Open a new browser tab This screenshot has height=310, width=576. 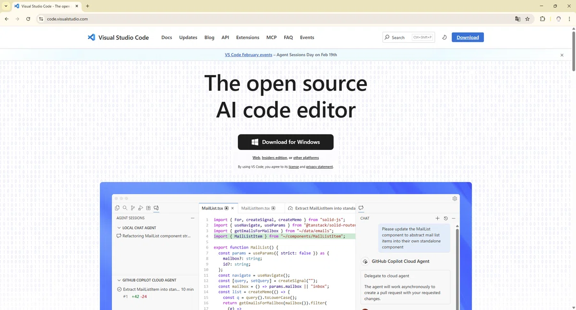coord(87,6)
